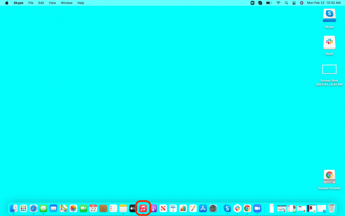Open the App Store in the Dock
The height and width of the screenshot is (216, 345).
[203, 208]
